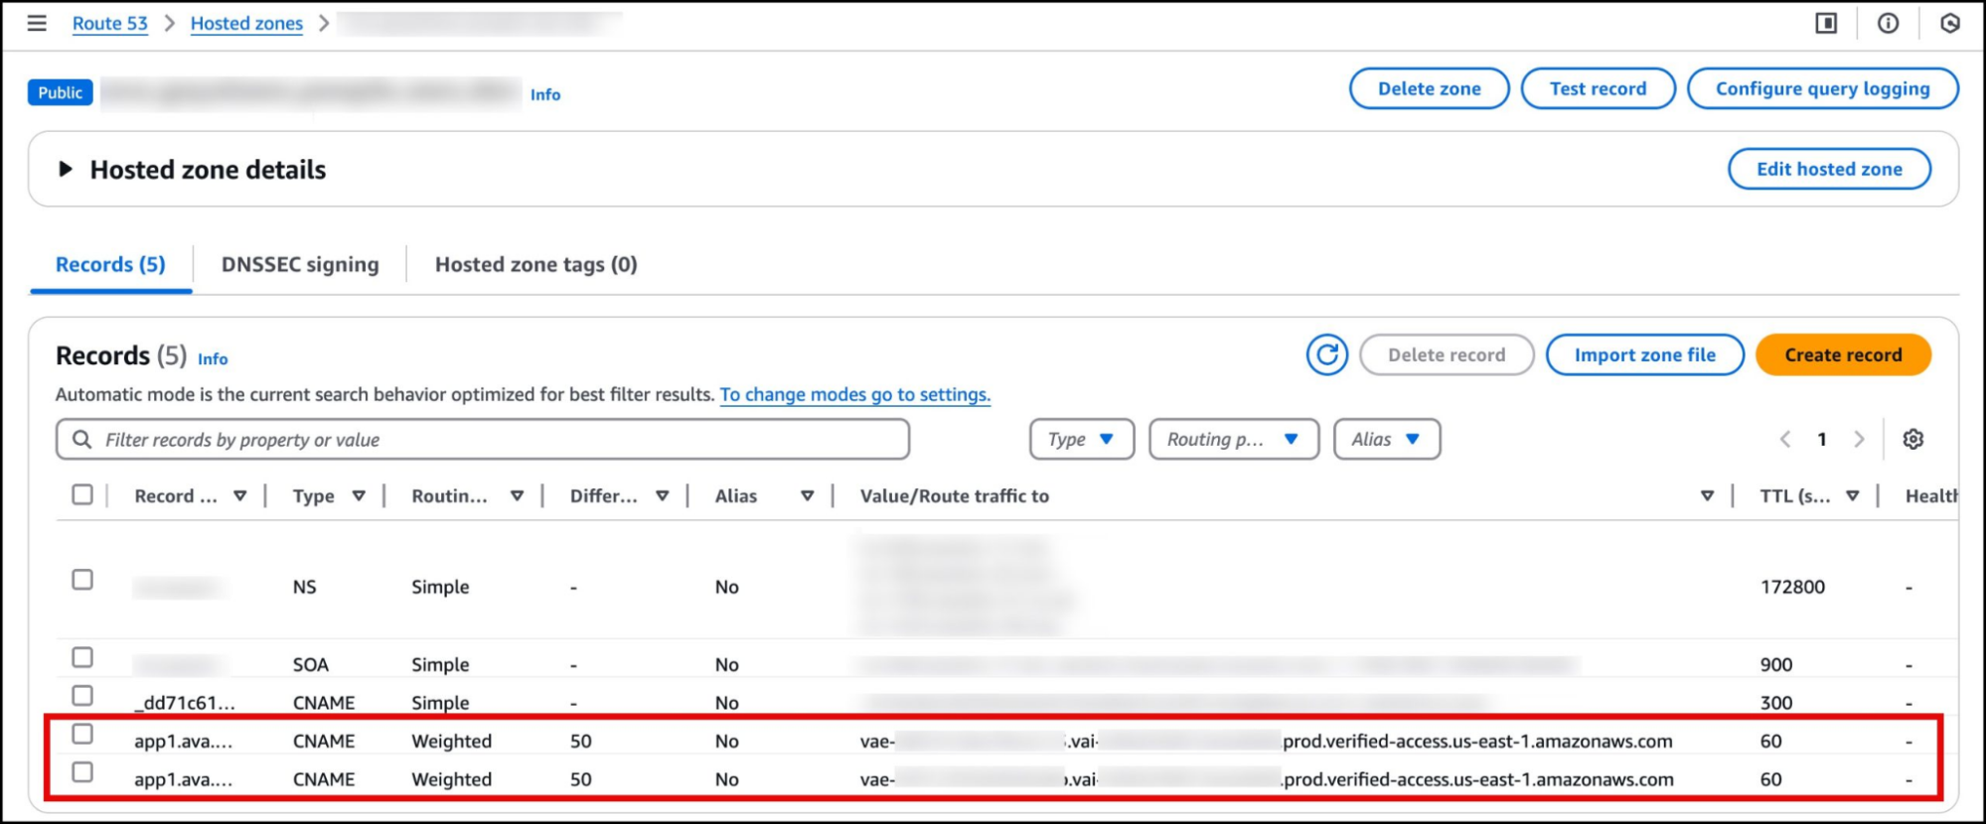The height and width of the screenshot is (824, 1986).
Task: Expand Hosted zone details section
Action: click(x=66, y=170)
